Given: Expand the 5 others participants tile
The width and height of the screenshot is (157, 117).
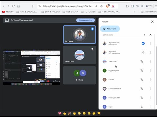Looking at the screenshot, I should [79, 75].
